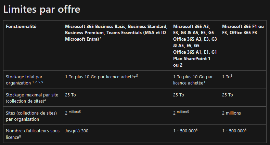The image size is (270, 145).
Task: Click the '2 millions' value in the F1/F3 column
Action: click(x=231, y=113)
